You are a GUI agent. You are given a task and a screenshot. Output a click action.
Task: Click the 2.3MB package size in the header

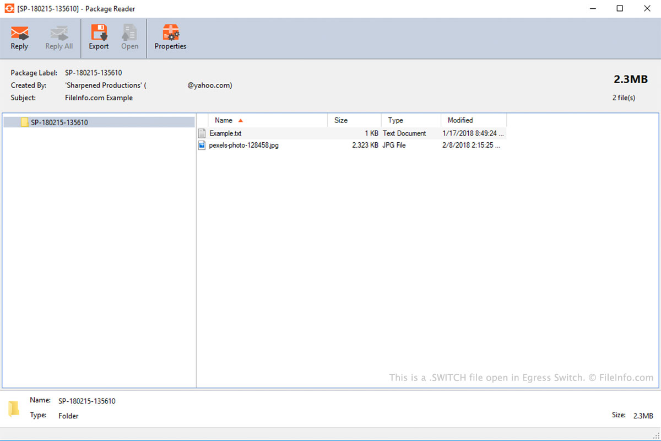[x=631, y=79]
